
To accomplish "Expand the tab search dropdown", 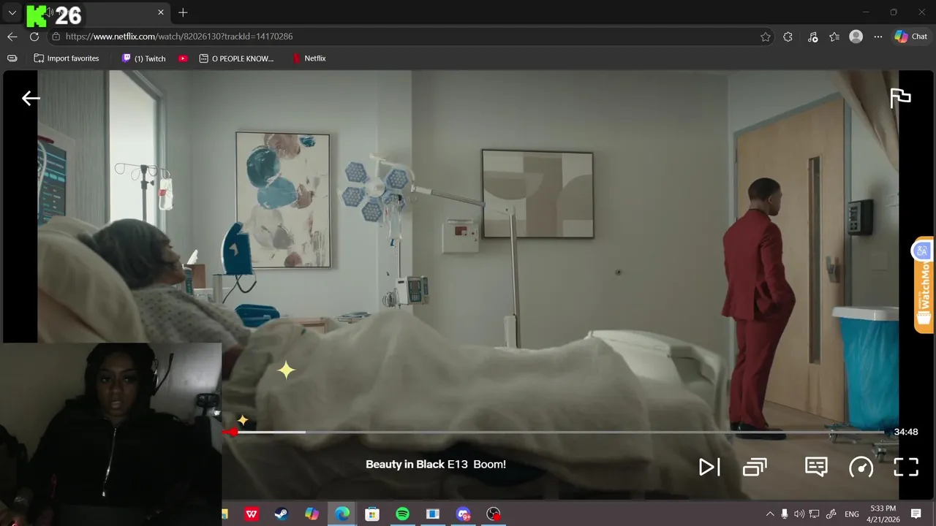I will [12, 12].
